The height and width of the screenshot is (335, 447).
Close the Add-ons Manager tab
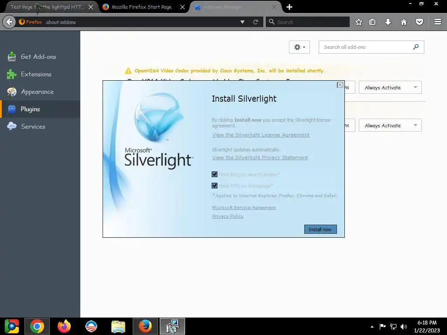coord(274,7)
